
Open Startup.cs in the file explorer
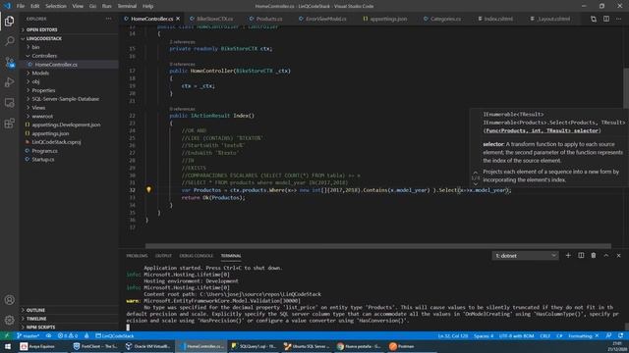tap(43, 159)
